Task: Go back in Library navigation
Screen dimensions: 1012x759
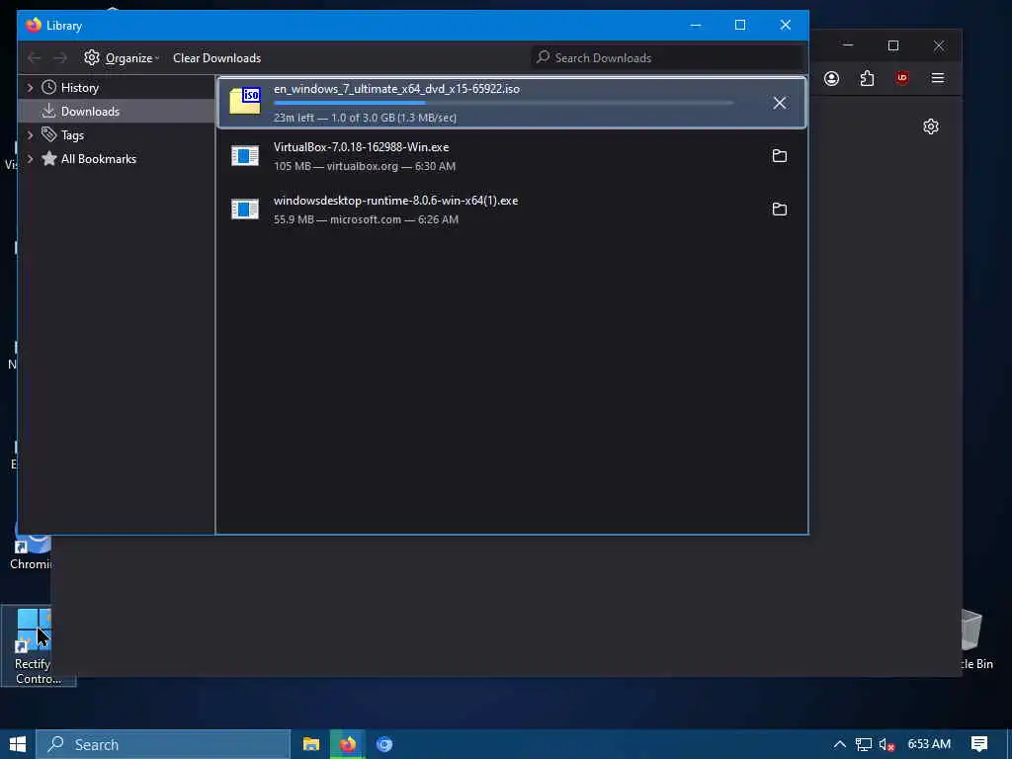Action: pos(35,58)
